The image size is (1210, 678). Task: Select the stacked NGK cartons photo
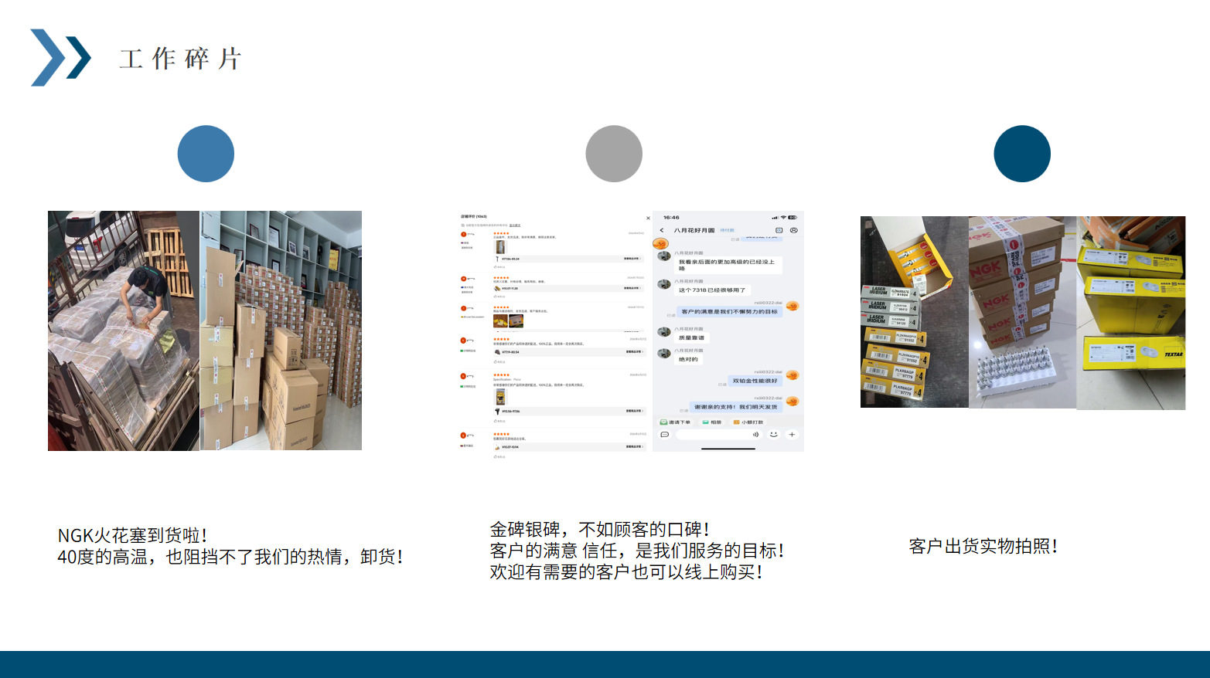pyautogui.click(x=1022, y=312)
